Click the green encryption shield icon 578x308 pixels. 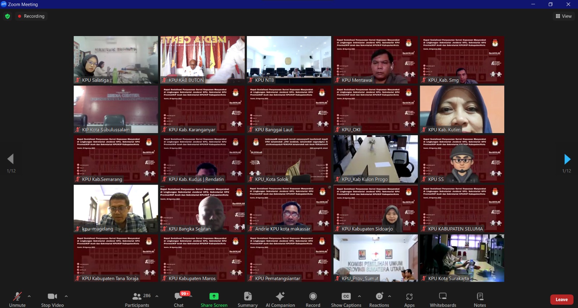[x=8, y=16]
